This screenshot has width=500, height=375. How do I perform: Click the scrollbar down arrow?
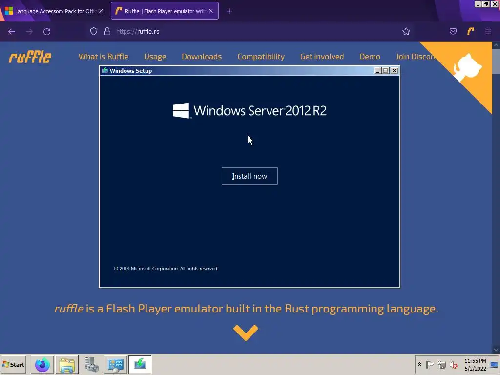click(x=496, y=350)
